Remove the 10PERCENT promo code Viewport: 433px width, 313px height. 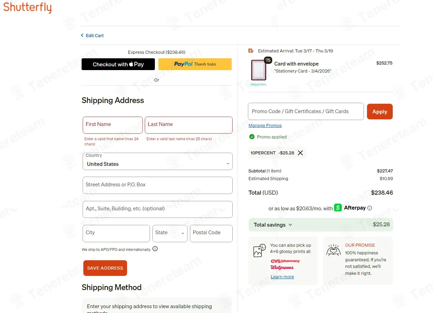(x=300, y=153)
